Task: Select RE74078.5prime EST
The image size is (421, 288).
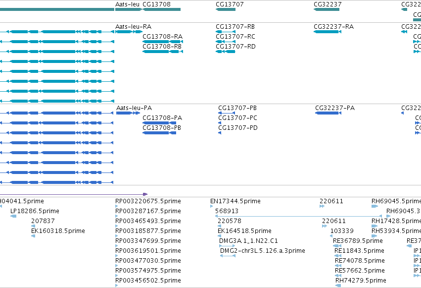Action: [x=360, y=261]
